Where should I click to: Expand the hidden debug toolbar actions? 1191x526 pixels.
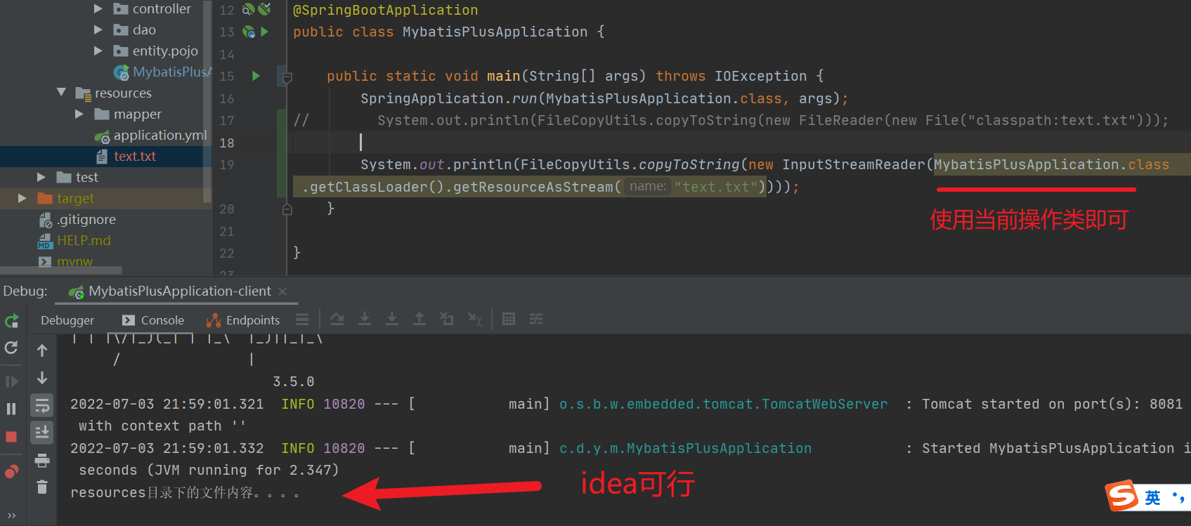pyautogui.click(x=12, y=515)
